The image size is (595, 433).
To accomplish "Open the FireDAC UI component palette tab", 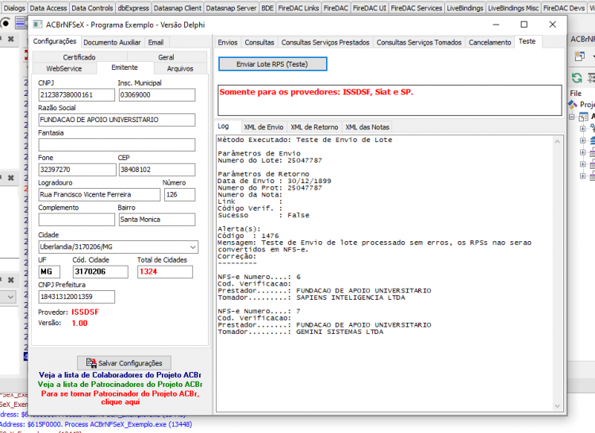I will pos(369,8).
